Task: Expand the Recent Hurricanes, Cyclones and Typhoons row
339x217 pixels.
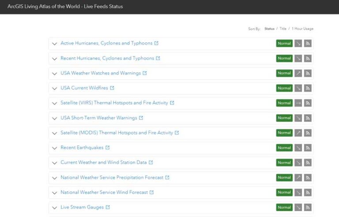Action: click(54, 59)
